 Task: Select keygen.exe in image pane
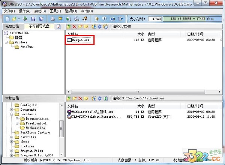point(79,40)
